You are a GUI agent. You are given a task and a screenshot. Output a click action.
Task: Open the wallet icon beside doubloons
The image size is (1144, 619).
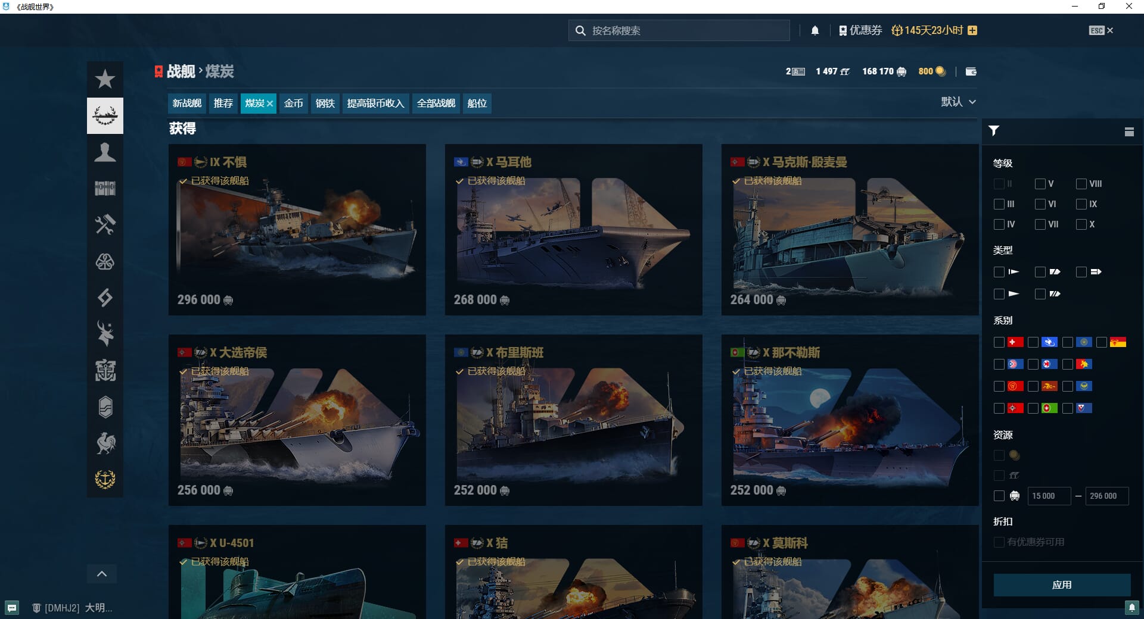(971, 71)
